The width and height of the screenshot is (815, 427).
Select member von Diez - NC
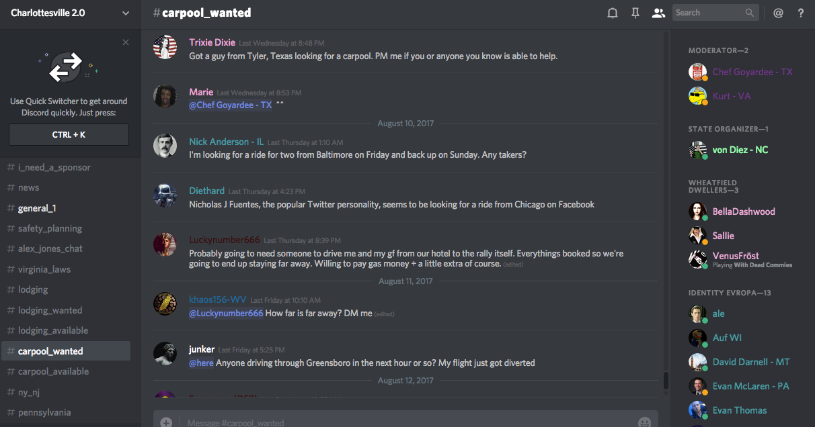pos(740,150)
